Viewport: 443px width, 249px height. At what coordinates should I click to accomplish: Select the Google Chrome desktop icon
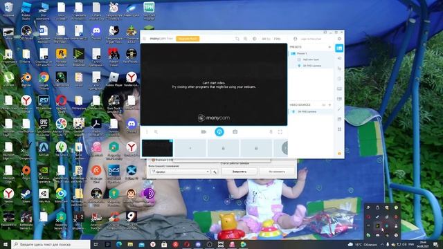tap(44, 80)
